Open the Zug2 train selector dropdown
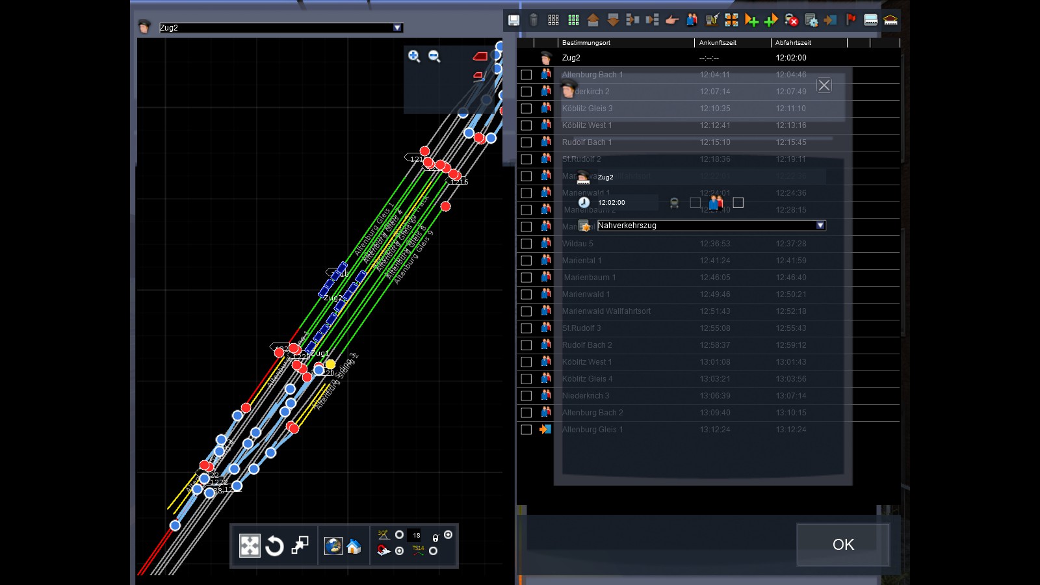This screenshot has width=1040, height=585. [397, 28]
